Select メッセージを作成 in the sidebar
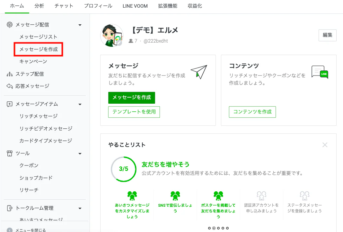Viewport: 343px width, 232px height. pos(39,49)
